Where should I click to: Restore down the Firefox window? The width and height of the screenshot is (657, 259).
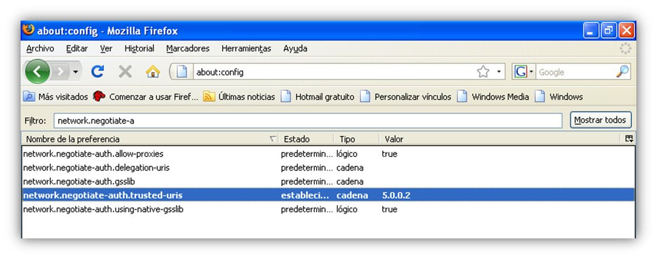608,31
